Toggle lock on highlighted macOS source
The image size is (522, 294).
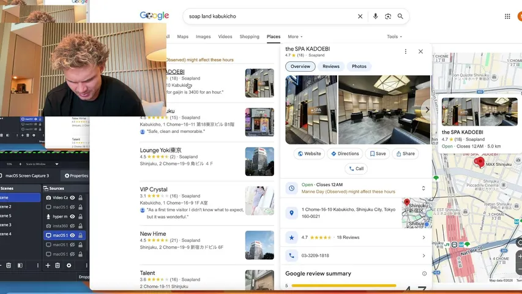(80, 235)
